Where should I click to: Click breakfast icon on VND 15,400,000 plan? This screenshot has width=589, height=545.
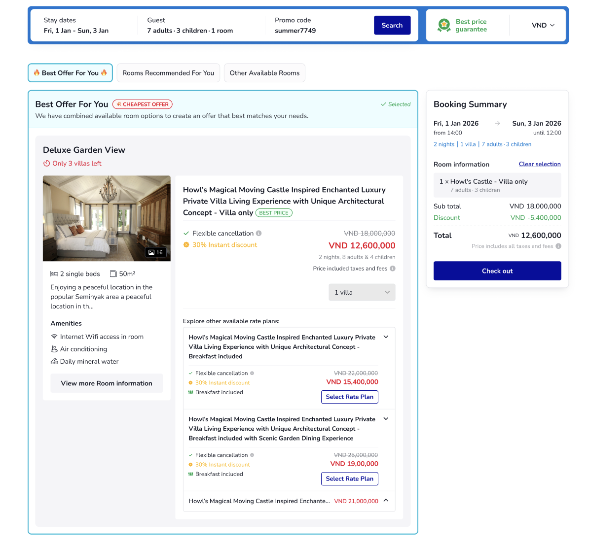pyautogui.click(x=190, y=392)
